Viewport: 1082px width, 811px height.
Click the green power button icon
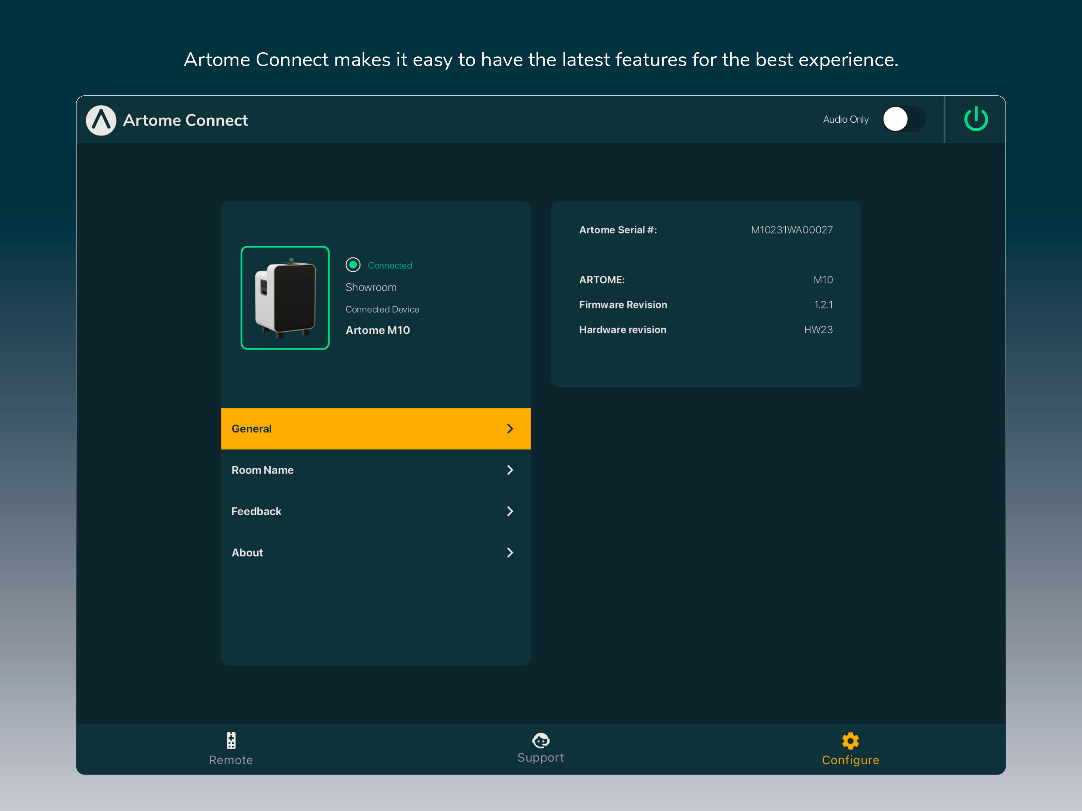pyautogui.click(x=975, y=119)
